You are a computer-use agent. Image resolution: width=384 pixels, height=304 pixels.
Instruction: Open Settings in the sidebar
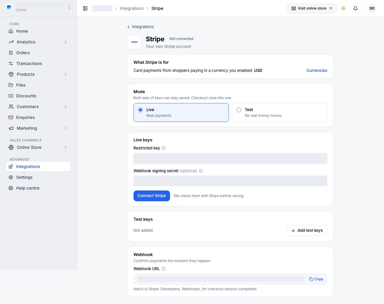click(38, 177)
